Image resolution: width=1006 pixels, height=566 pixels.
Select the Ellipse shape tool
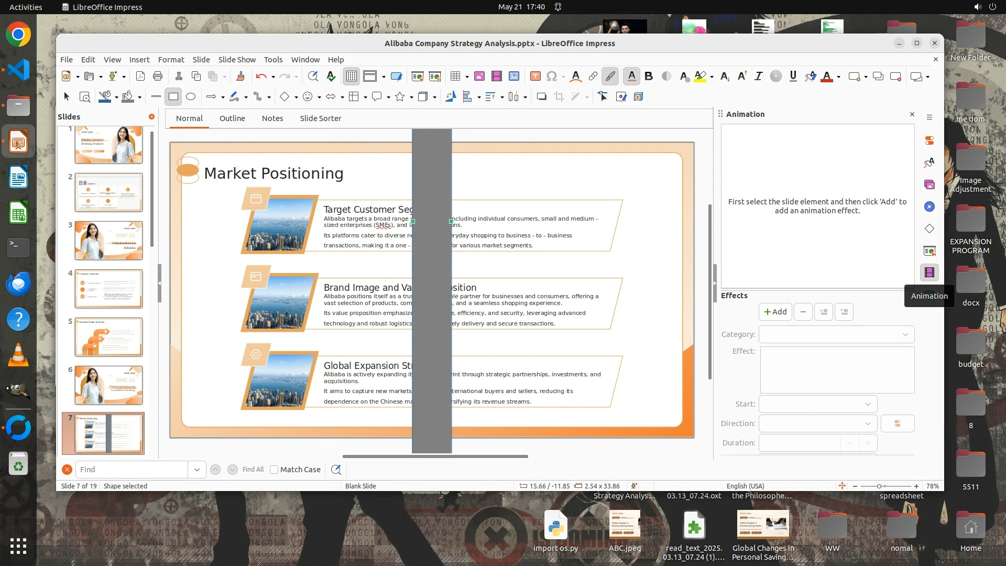click(x=191, y=96)
